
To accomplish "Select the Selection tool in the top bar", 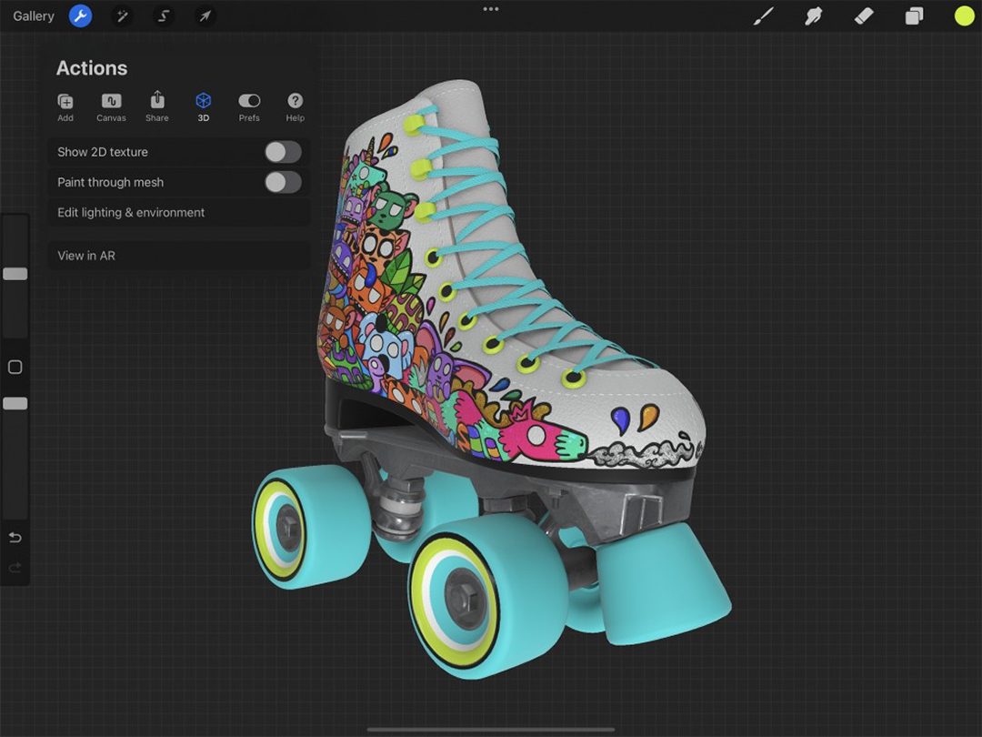I will click(163, 15).
